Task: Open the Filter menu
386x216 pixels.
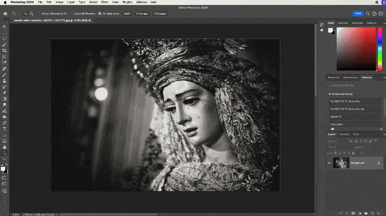Action: [104, 2]
